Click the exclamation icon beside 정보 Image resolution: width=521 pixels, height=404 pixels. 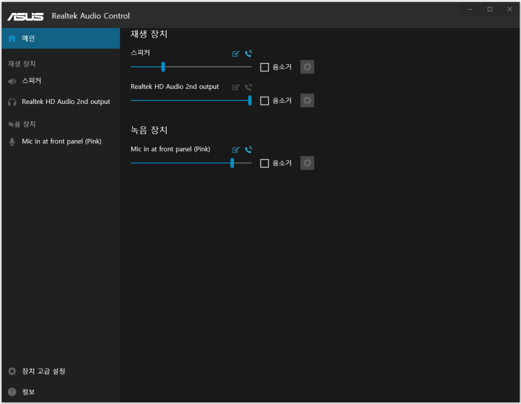12,392
